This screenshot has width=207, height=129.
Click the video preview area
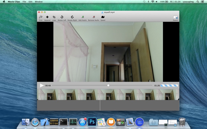click(x=108, y=52)
